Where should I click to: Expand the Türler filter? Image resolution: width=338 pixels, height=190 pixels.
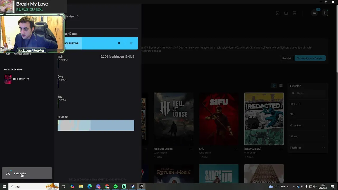point(308,136)
